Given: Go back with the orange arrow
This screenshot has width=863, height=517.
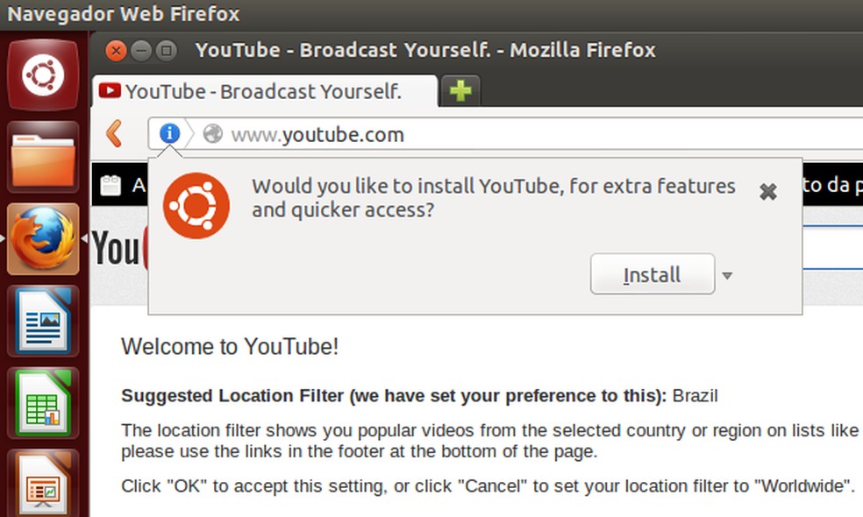Looking at the screenshot, I should (114, 134).
